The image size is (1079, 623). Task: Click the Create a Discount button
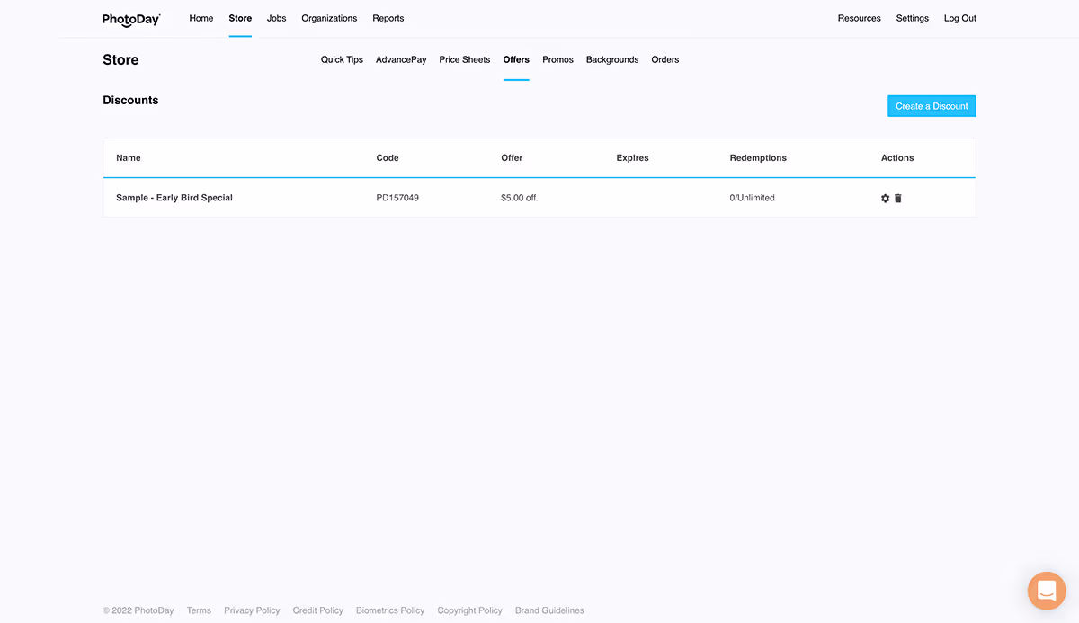(x=932, y=106)
